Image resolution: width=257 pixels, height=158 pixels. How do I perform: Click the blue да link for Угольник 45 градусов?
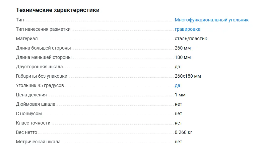[177, 86]
